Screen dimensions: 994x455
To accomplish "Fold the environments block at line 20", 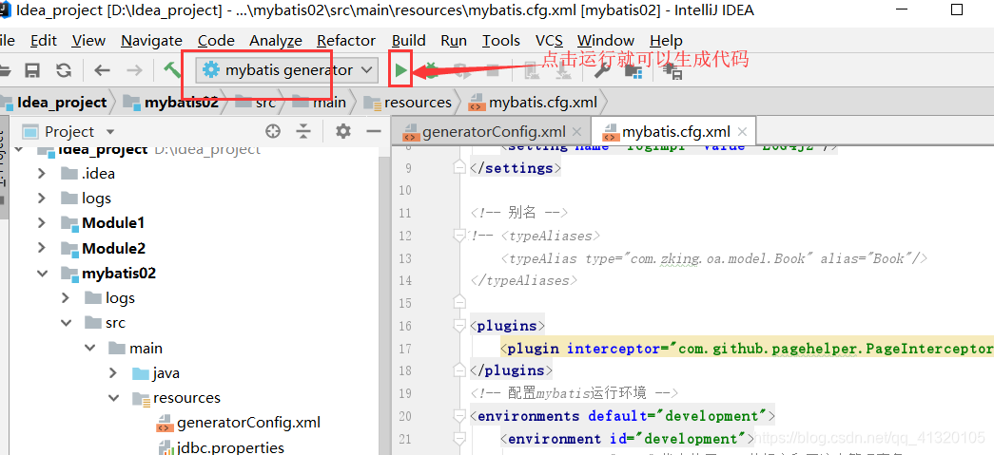I will coord(460,416).
